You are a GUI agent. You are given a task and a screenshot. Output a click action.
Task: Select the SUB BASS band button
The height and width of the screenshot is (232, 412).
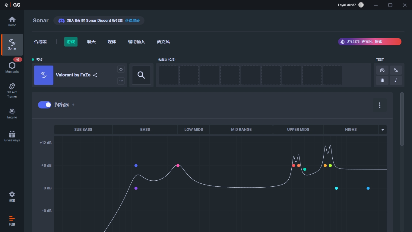click(x=83, y=130)
